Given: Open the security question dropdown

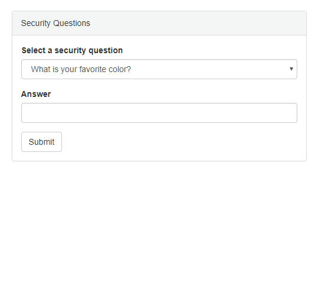Looking at the screenshot, I should pos(159,69).
